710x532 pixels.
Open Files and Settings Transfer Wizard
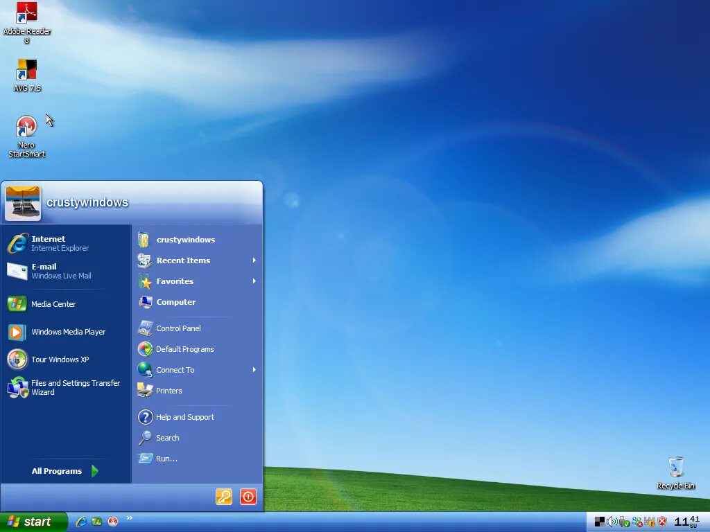[x=66, y=388]
